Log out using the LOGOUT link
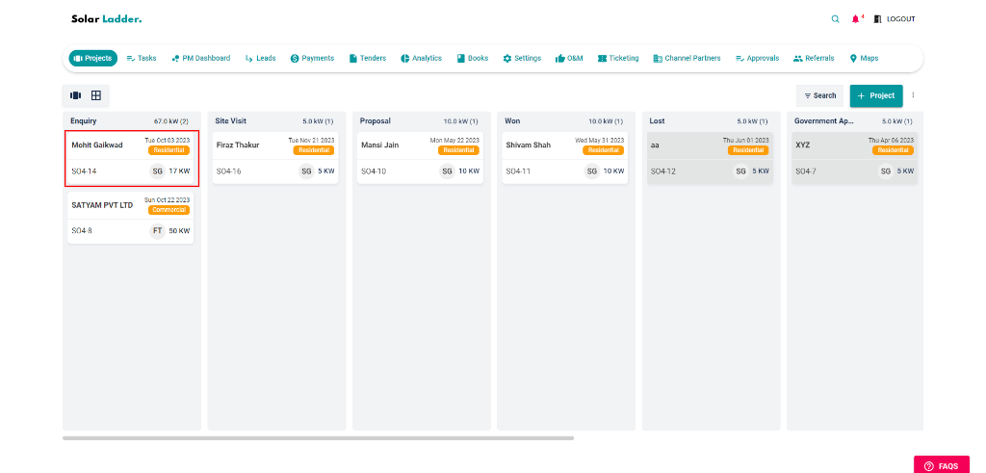This screenshot has height=473, width=986. (x=895, y=19)
